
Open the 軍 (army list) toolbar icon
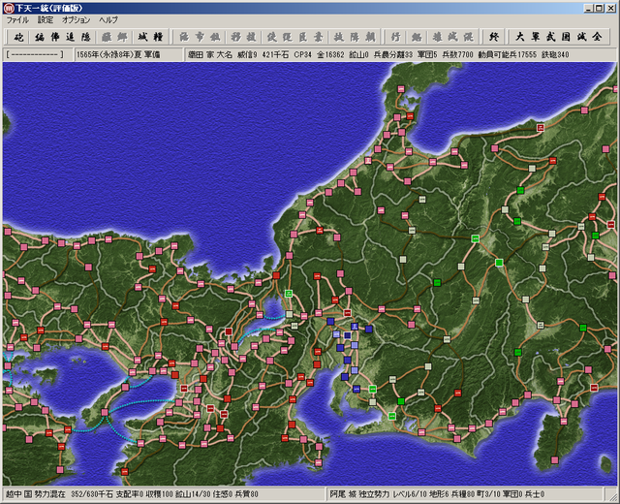(x=536, y=37)
